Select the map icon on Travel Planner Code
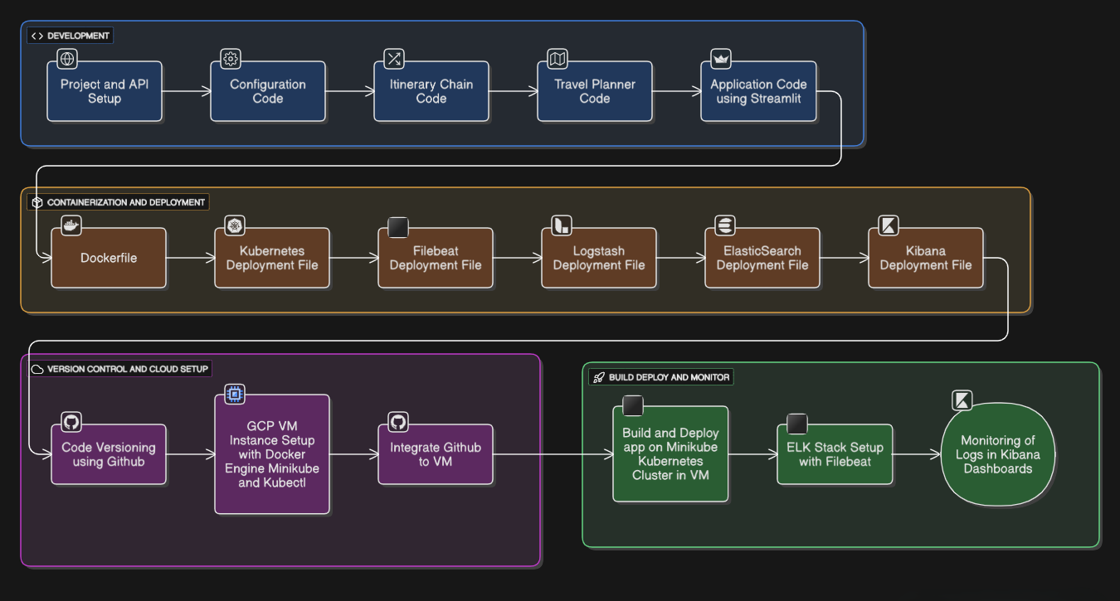1120x601 pixels. [557, 58]
